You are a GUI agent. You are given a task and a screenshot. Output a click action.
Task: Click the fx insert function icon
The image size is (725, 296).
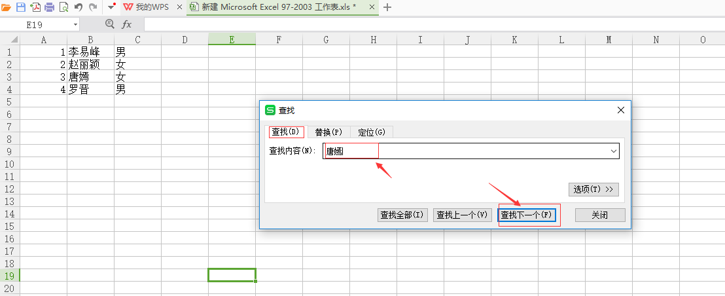click(127, 24)
